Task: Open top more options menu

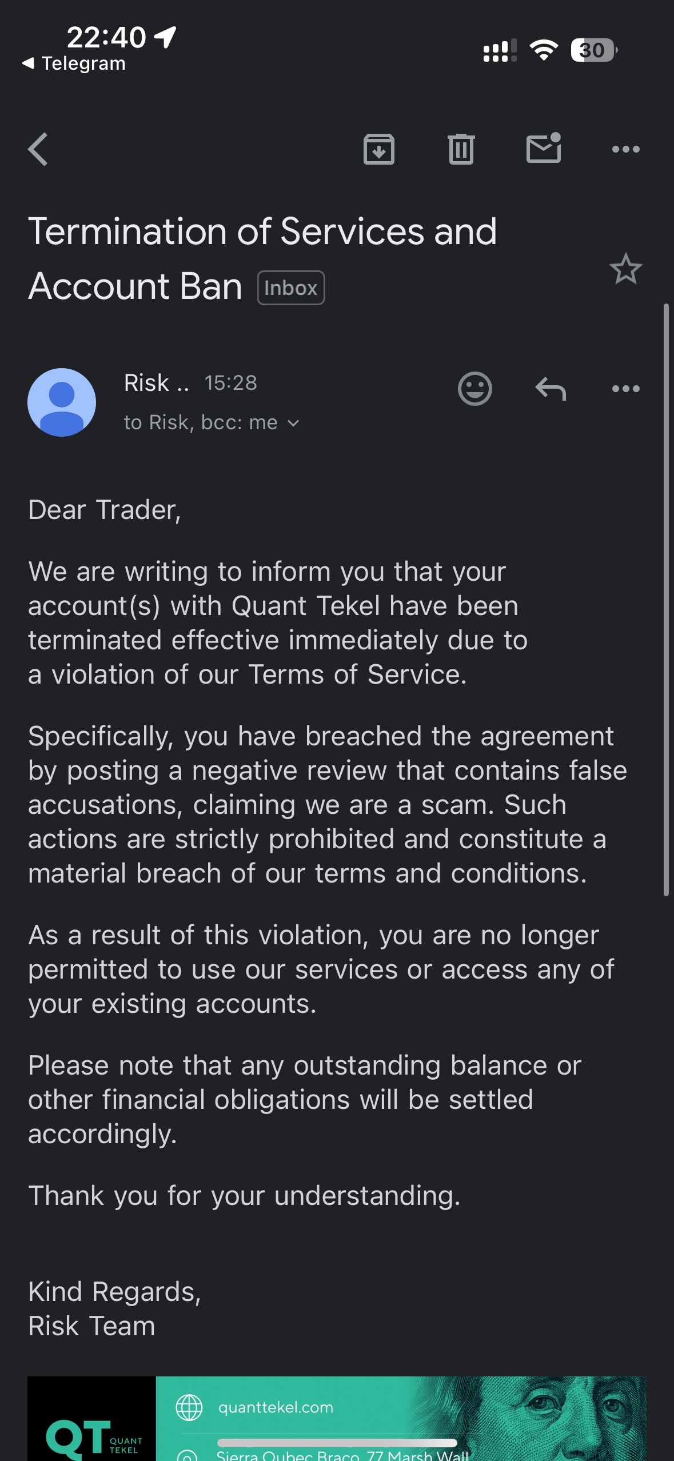Action: click(x=625, y=149)
